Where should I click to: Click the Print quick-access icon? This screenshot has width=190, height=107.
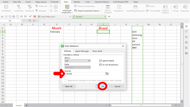click(x=14, y=17)
